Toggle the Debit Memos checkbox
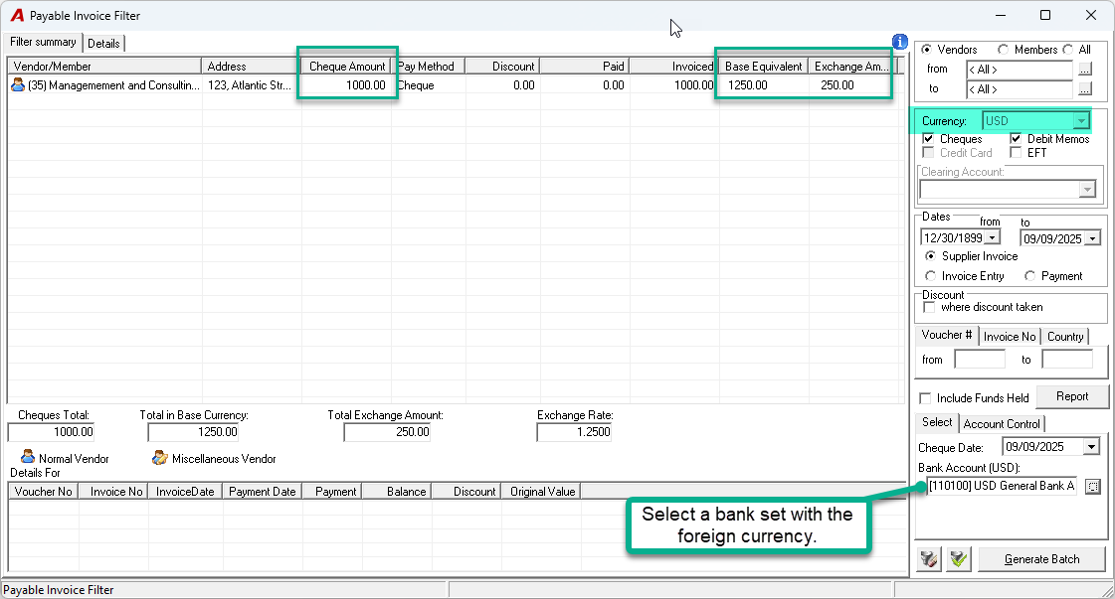 tap(1016, 138)
